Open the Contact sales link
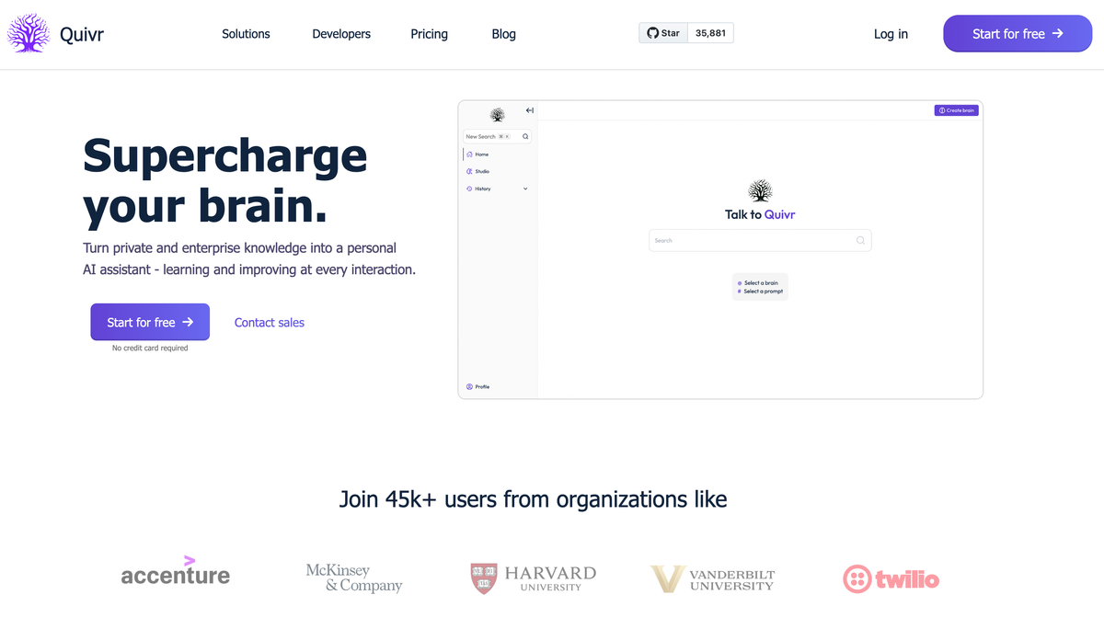This screenshot has width=1104, height=629. point(270,323)
